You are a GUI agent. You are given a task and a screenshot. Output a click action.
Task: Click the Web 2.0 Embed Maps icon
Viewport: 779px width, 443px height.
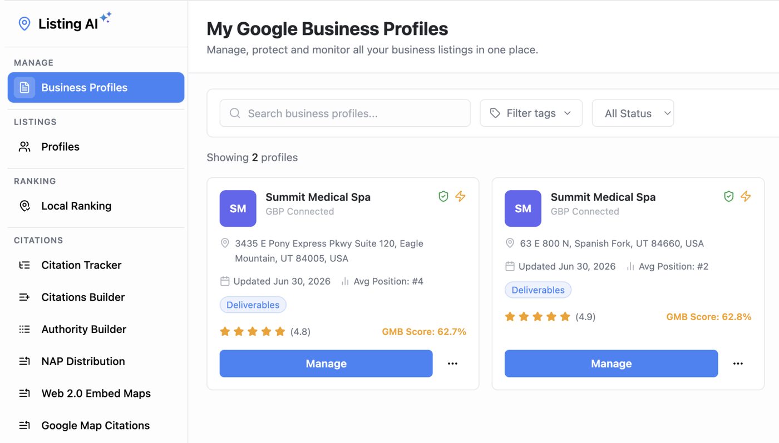(x=24, y=394)
